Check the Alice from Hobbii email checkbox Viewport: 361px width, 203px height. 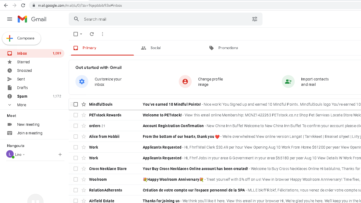coord(76,136)
